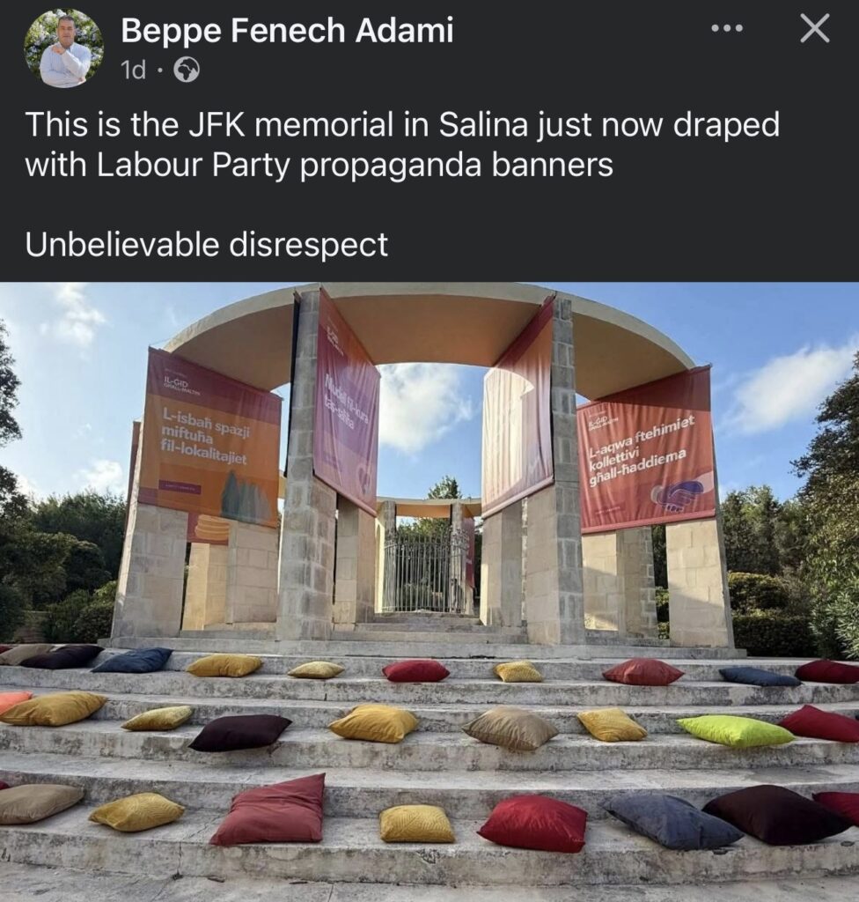
Task: Click the 'Unbelievable disrespect' text line
Action: pyautogui.click(x=207, y=245)
